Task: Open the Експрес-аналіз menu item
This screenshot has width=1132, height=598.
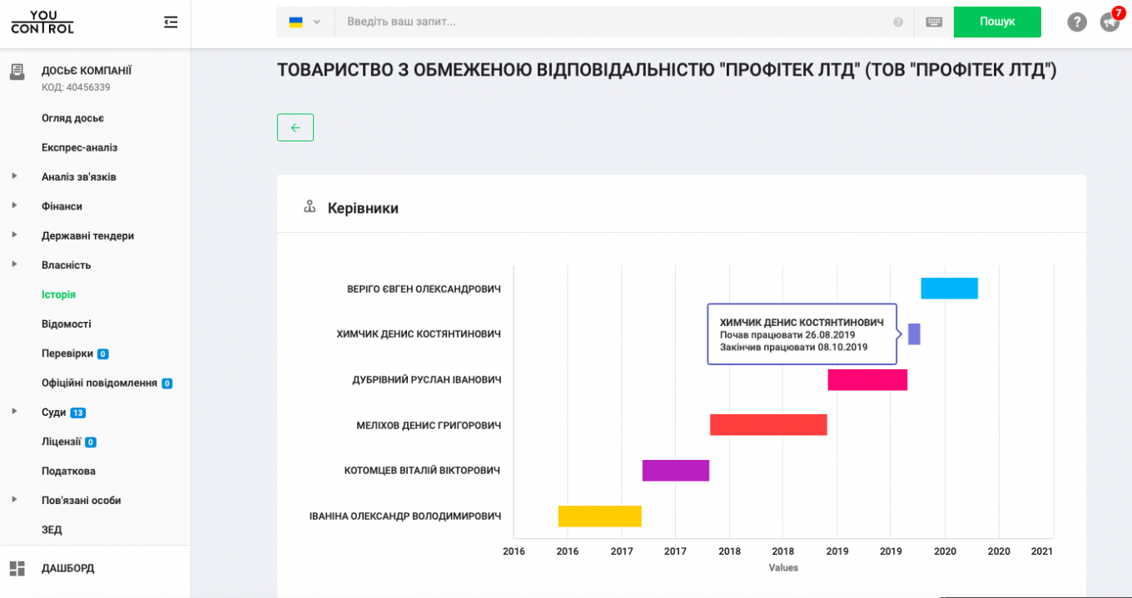Action: tap(79, 147)
